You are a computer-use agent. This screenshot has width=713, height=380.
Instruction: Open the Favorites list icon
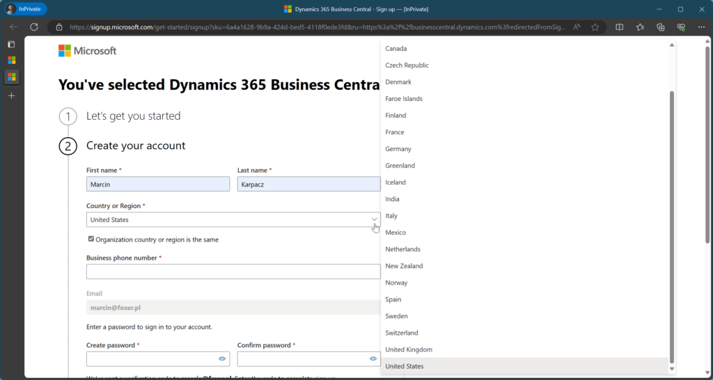coord(640,27)
